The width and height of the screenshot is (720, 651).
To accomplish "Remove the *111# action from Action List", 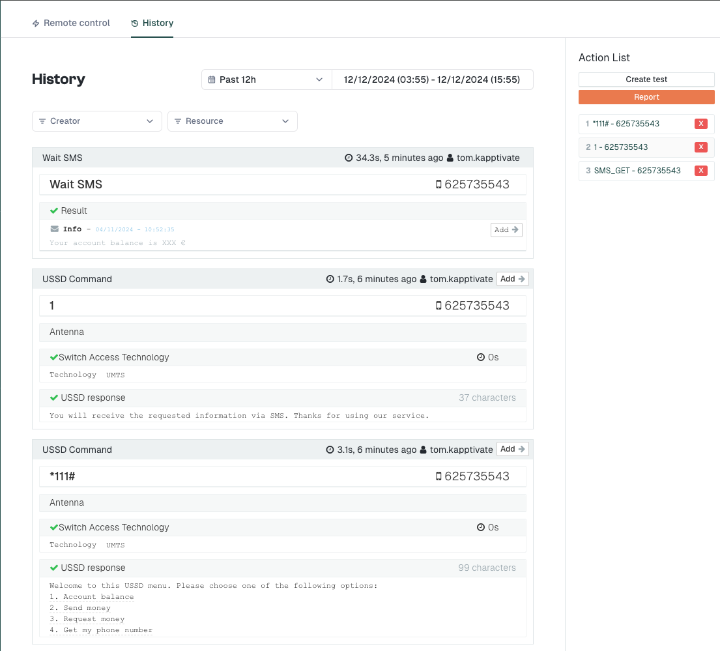I will 701,124.
